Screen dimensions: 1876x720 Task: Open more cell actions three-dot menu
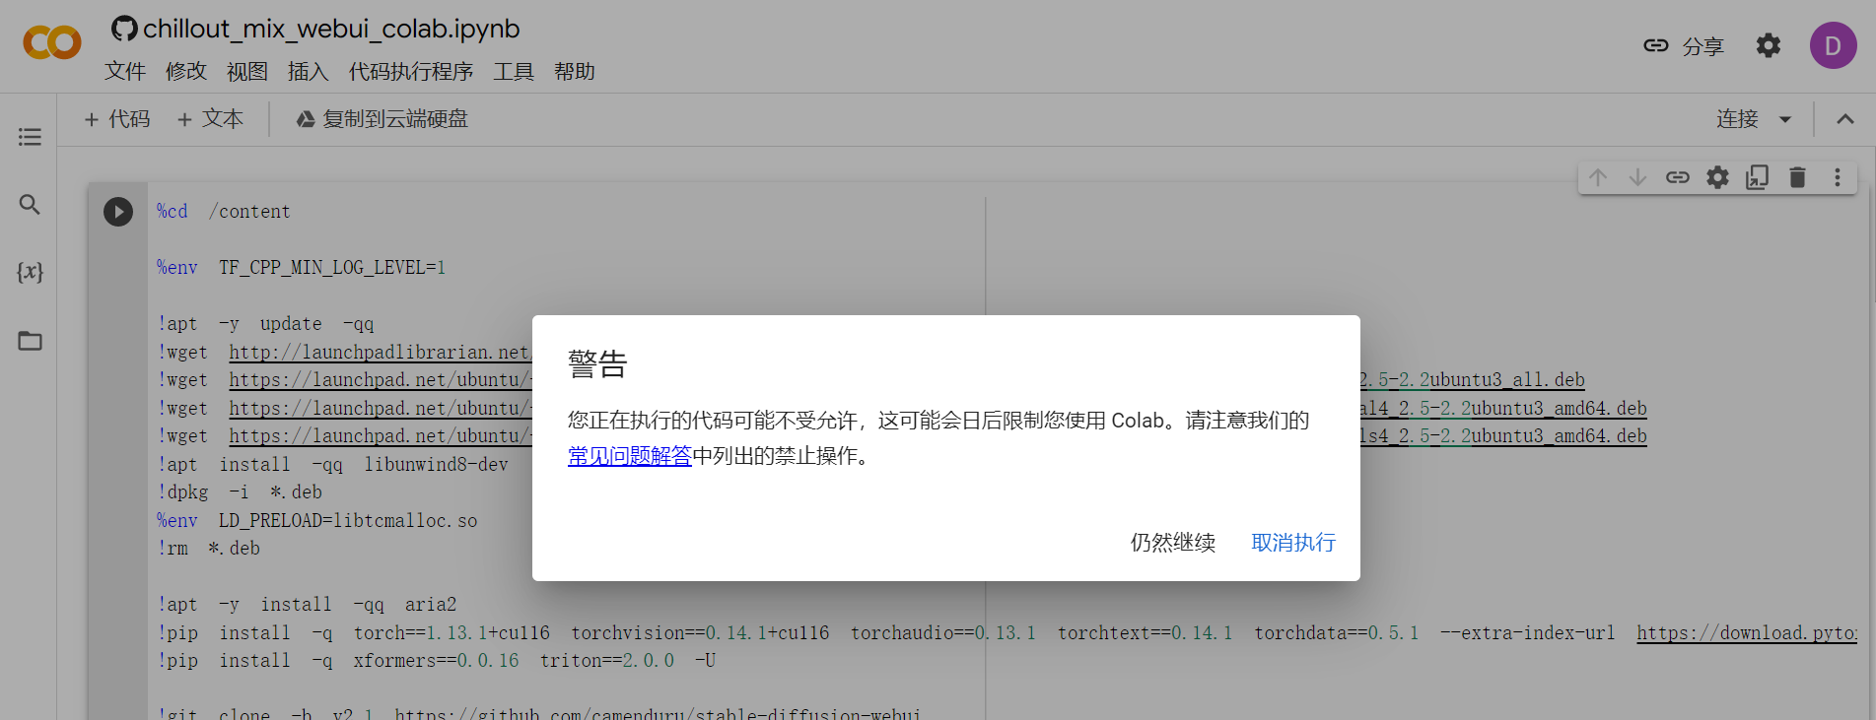1838,177
